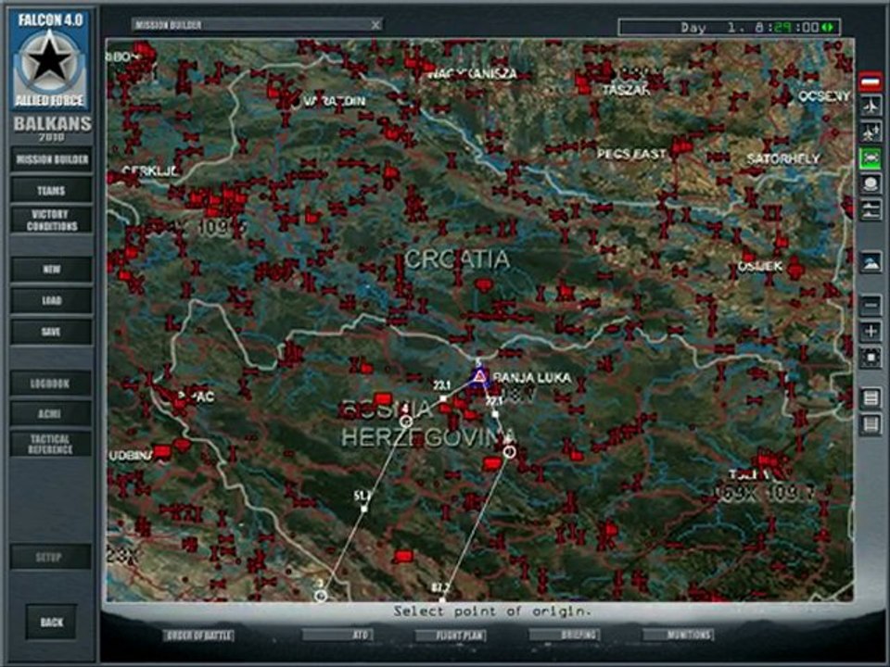Select waypoint 3 circle at map bottom

pos(321,596)
